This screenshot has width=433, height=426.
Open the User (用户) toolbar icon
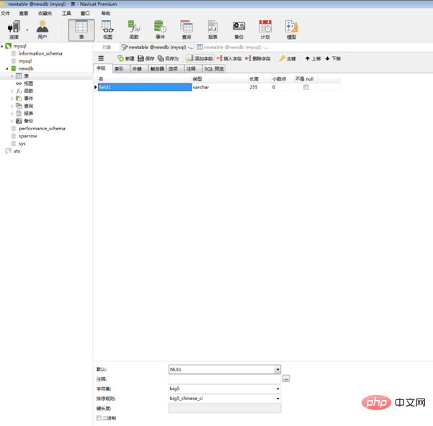(x=43, y=30)
